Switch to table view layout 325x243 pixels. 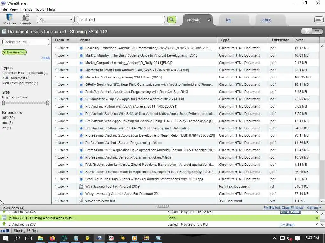click(317, 32)
